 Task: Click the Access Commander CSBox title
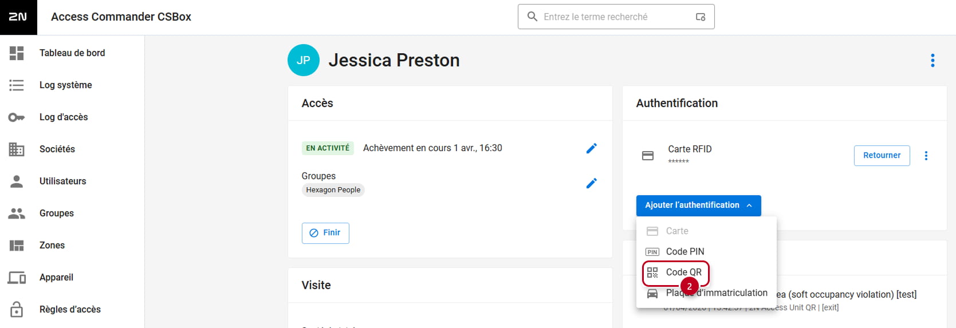(121, 17)
